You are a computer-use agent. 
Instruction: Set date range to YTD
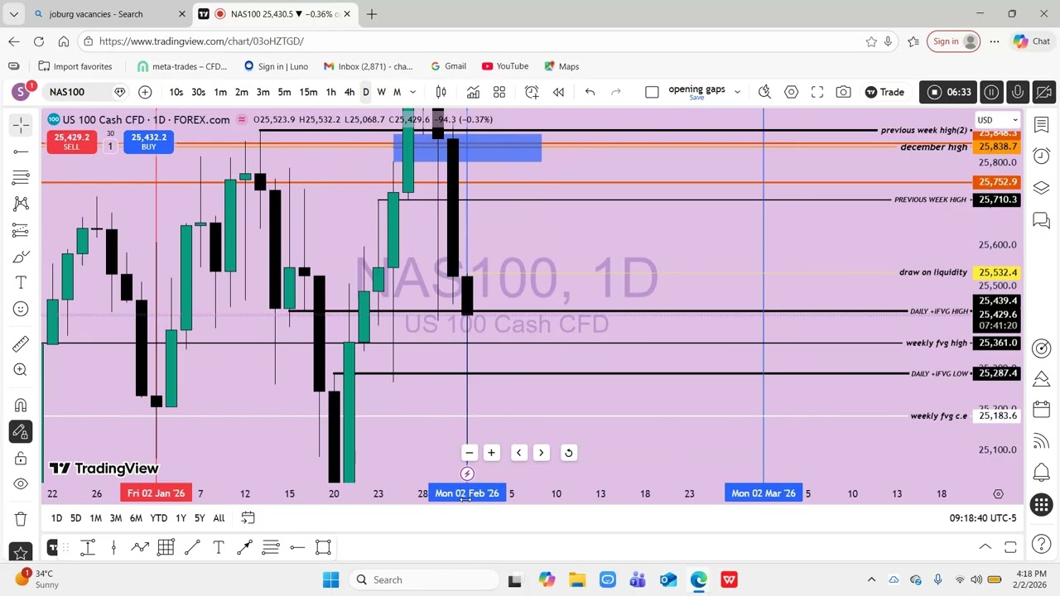point(158,518)
